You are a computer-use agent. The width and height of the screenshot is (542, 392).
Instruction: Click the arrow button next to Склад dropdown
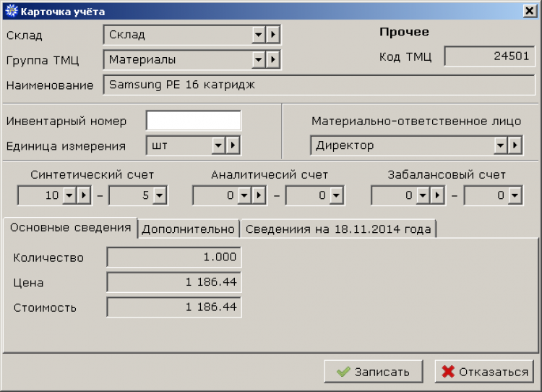coord(273,35)
